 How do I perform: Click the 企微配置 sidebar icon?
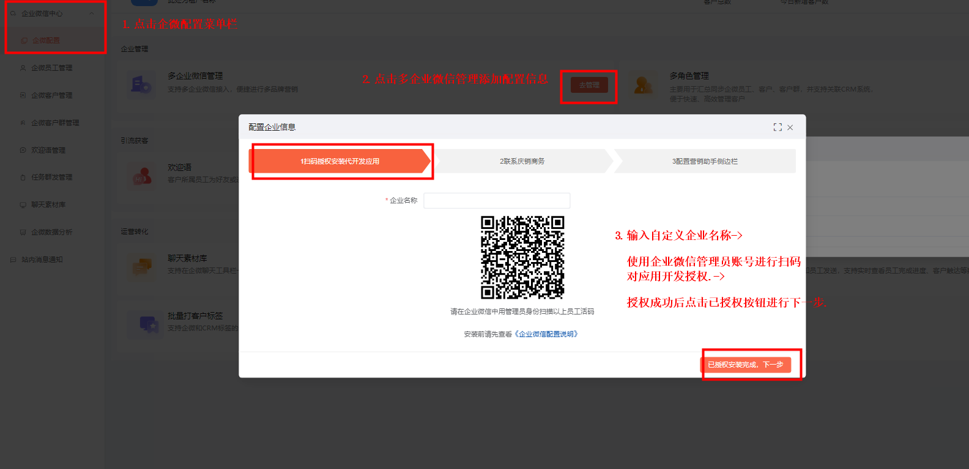tap(24, 41)
